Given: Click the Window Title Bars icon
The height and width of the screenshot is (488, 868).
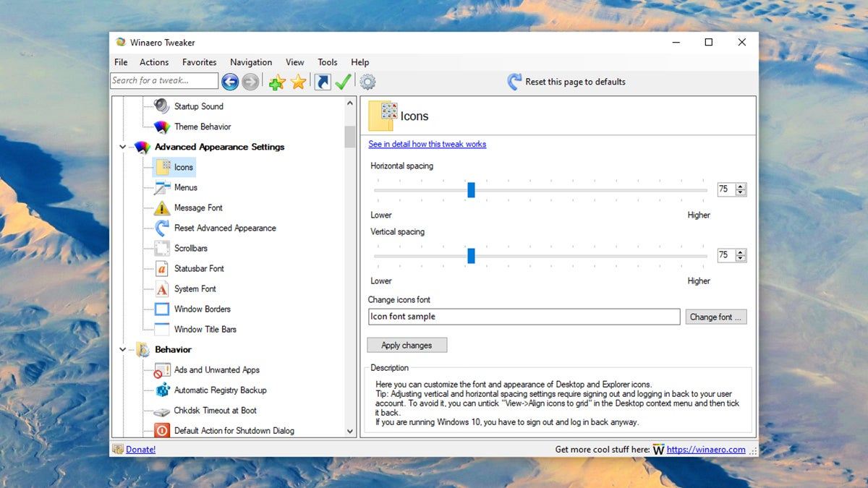Looking at the screenshot, I should coord(162,329).
